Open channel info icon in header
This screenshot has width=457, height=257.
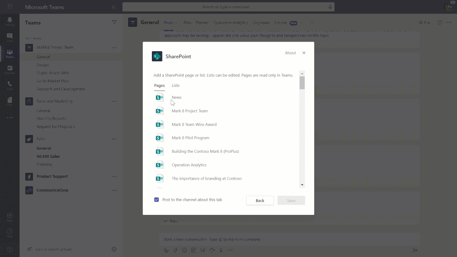point(440,22)
